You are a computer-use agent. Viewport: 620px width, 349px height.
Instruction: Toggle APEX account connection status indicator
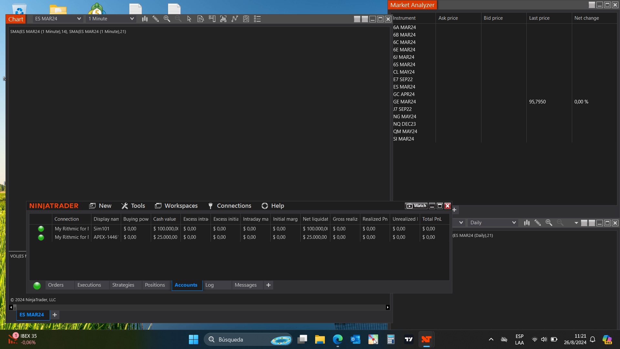[x=41, y=238]
